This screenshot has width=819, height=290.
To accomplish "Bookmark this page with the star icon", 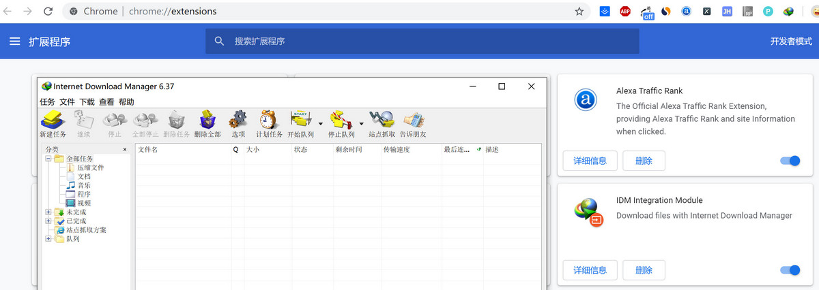I will tap(579, 12).
